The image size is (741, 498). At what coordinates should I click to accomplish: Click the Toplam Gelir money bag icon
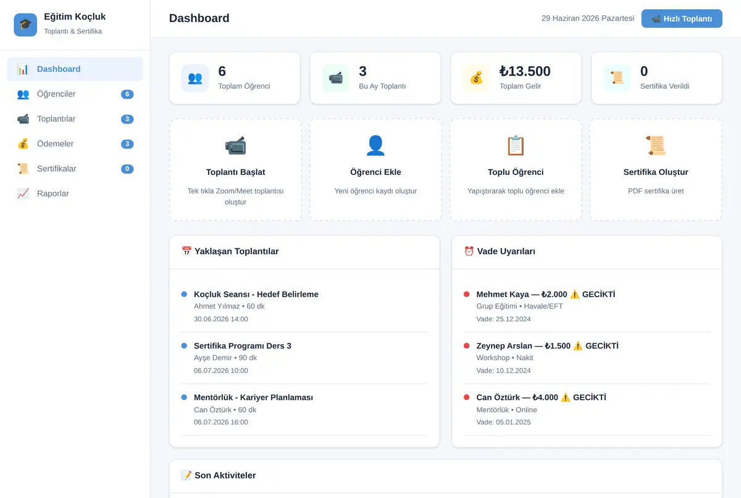tap(476, 78)
